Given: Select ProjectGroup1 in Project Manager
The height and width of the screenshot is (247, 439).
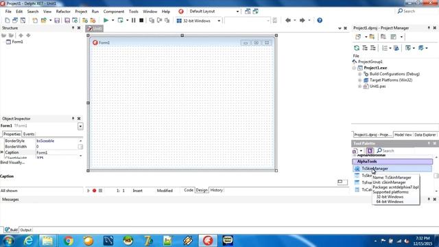Looking at the screenshot, I should tap(370, 62).
